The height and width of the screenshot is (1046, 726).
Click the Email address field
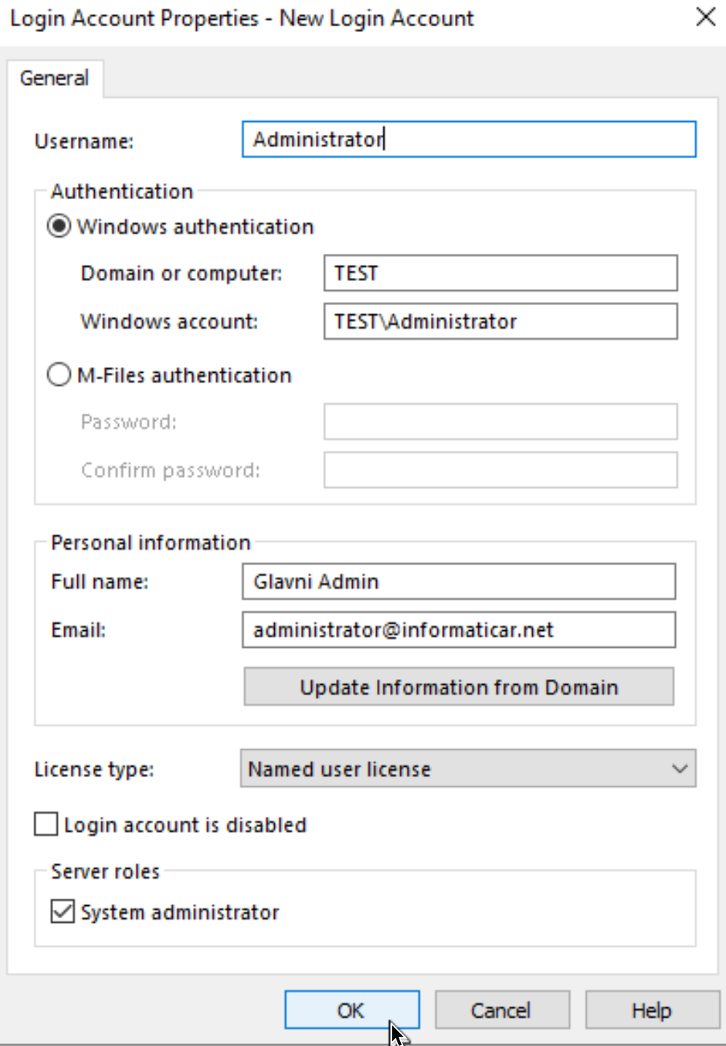click(x=458, y=629)
